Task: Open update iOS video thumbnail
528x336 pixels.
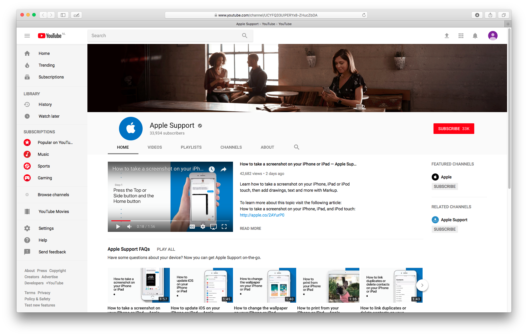Action: click(202, 285)
